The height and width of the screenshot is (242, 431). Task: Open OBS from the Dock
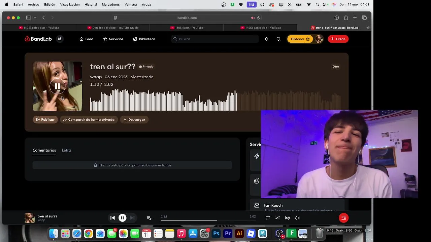point(280,233)
